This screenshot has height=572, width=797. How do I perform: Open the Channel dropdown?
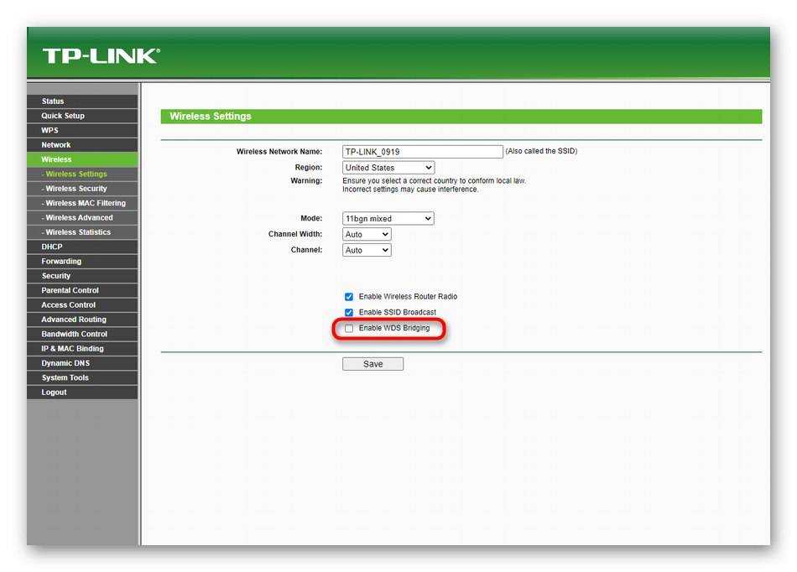(367, 250)
